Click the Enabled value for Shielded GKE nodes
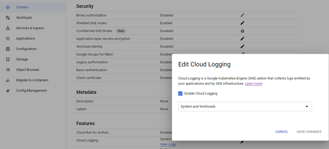Viewport: 329px width, 149px height. (166, 23)
